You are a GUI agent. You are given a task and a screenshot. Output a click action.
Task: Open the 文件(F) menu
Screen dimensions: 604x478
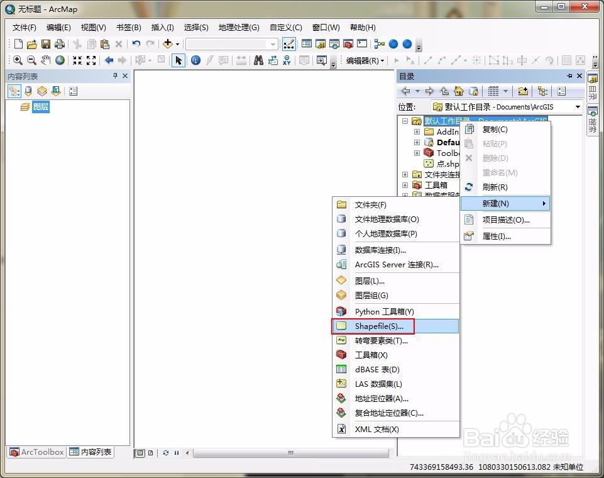25,28
